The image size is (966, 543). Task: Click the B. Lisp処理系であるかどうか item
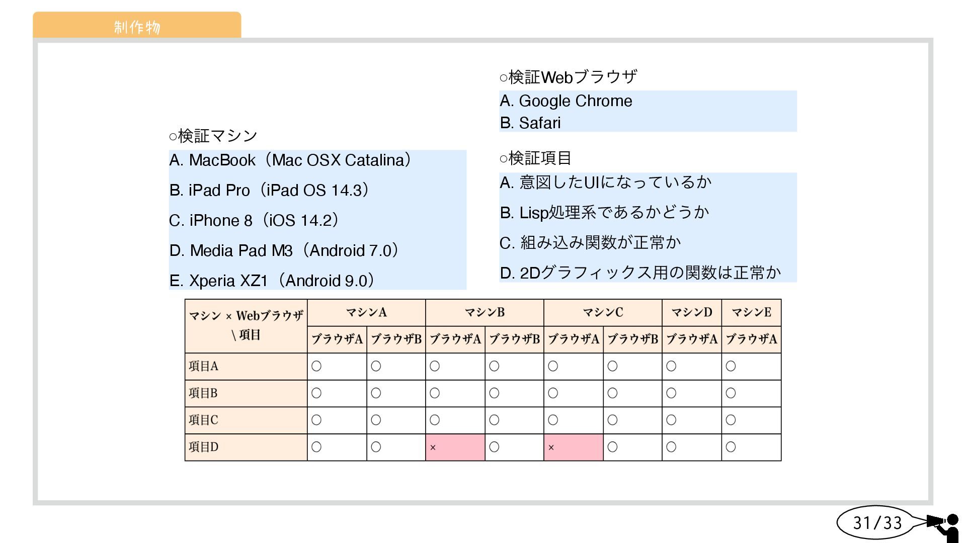point(604,213)
